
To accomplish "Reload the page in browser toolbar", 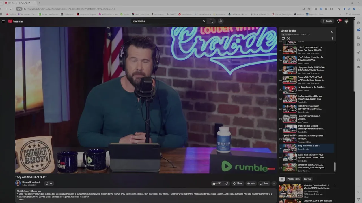I will 11,9.
